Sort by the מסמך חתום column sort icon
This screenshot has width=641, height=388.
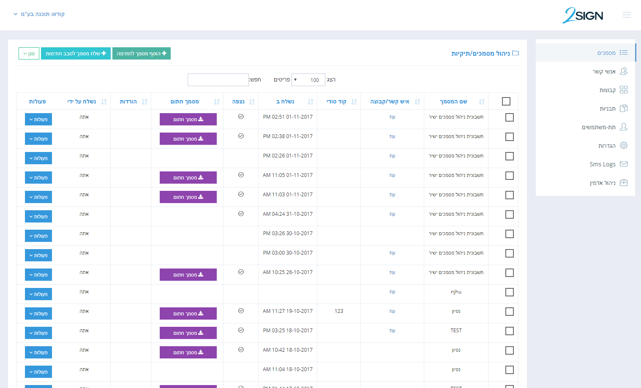[x=217, y=102]
